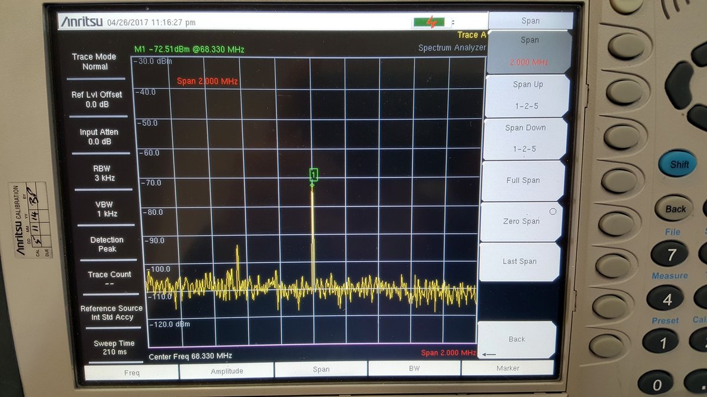Image resolution: width=707 pixels, height=397 pixels.
Task: Step span down in 1-2-5 sequence
Action: pyautogui.click(x=525, y=138)
